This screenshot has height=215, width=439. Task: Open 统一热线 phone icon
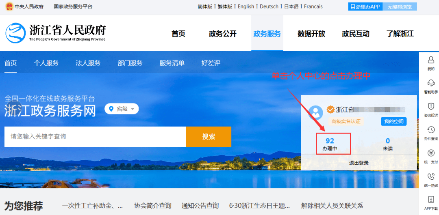(431, 176)
